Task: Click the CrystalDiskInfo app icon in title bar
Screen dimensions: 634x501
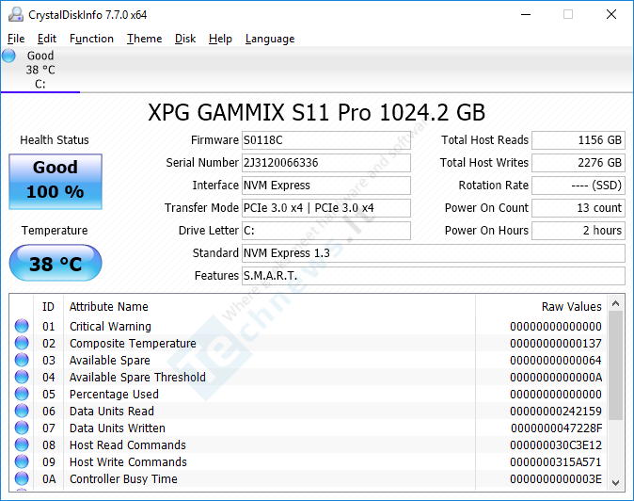Action: pyautogui.click(x=16, y=14)
